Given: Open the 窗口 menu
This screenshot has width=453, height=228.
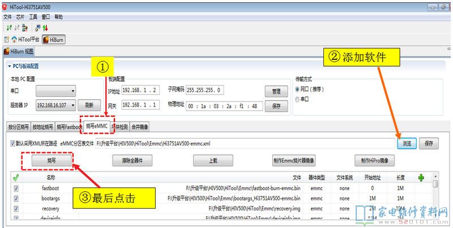Looking at the screenshot, I should (46, 17).
